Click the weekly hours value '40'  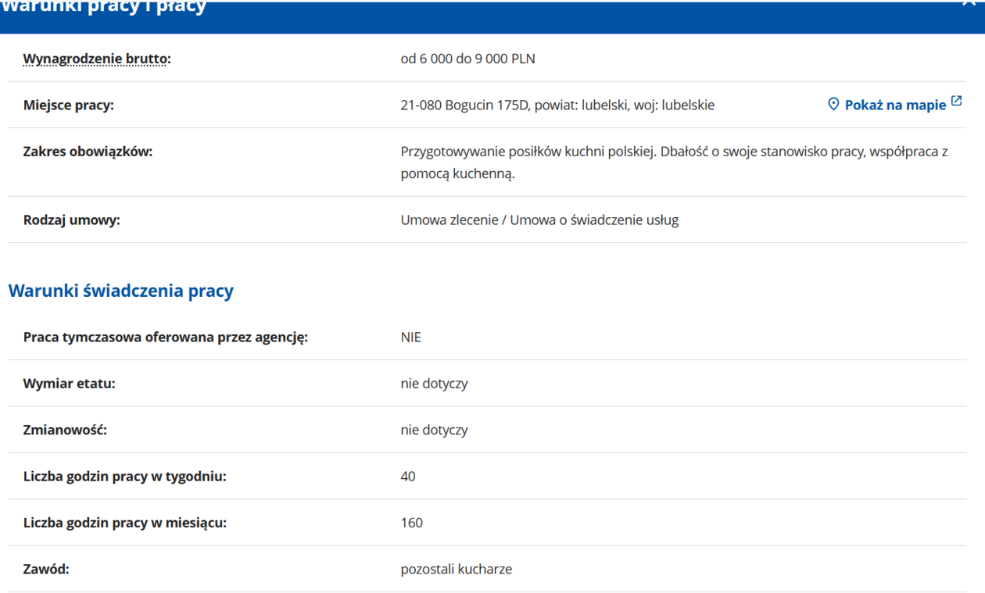(x=408, y=477)
